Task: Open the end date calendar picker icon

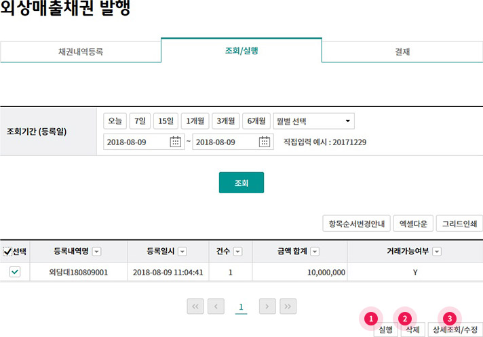Action: click(265, 142)
